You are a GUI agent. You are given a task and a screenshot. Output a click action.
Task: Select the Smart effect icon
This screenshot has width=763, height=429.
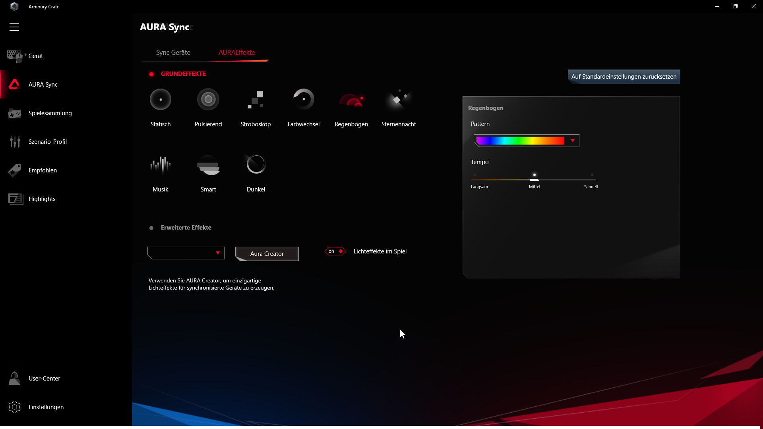[208, 164]
